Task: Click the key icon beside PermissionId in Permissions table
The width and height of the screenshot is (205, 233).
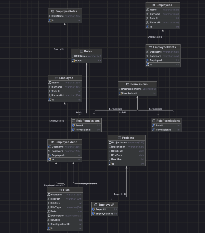Action: point(120,93)
